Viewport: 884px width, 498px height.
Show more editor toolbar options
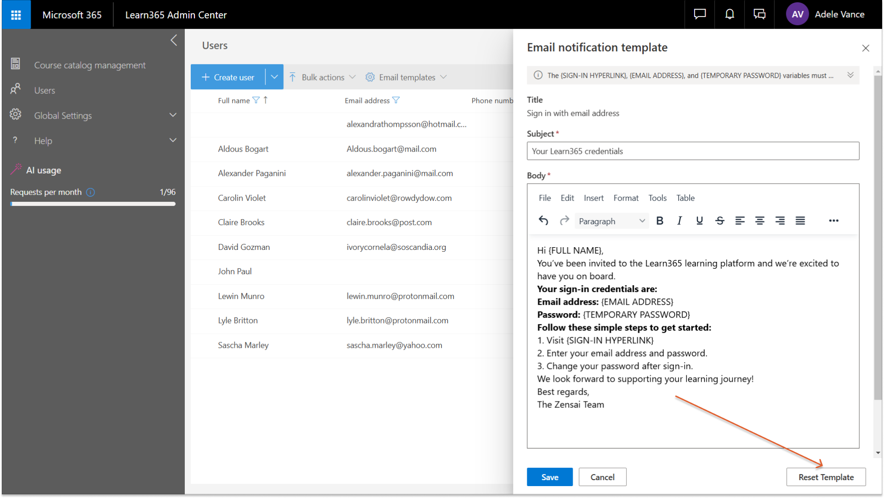click(834, 221)
